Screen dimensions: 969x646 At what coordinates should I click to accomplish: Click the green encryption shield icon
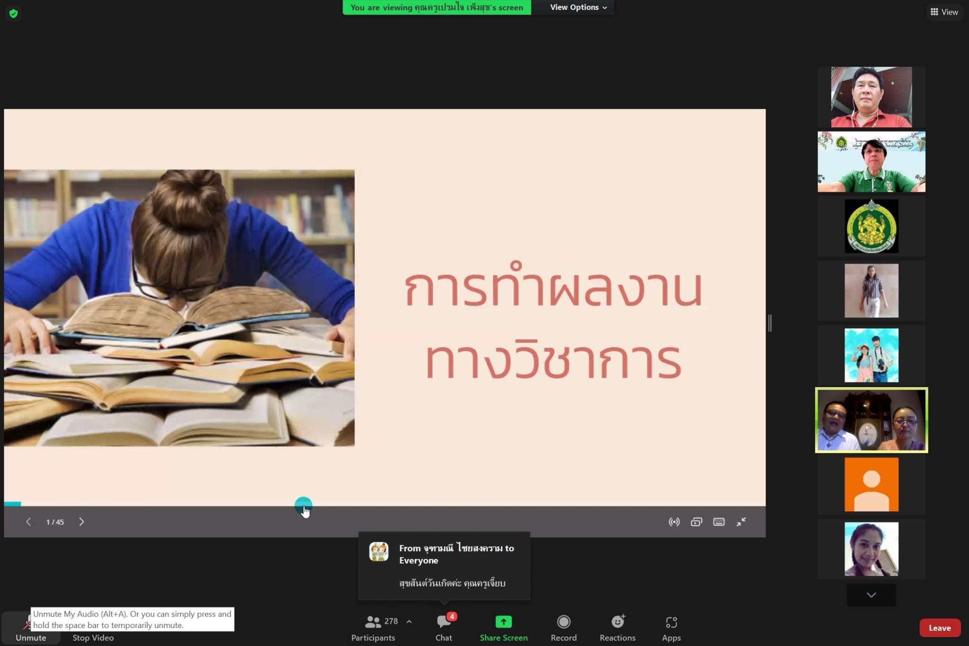pyautogui.click(x=13, y=13)
